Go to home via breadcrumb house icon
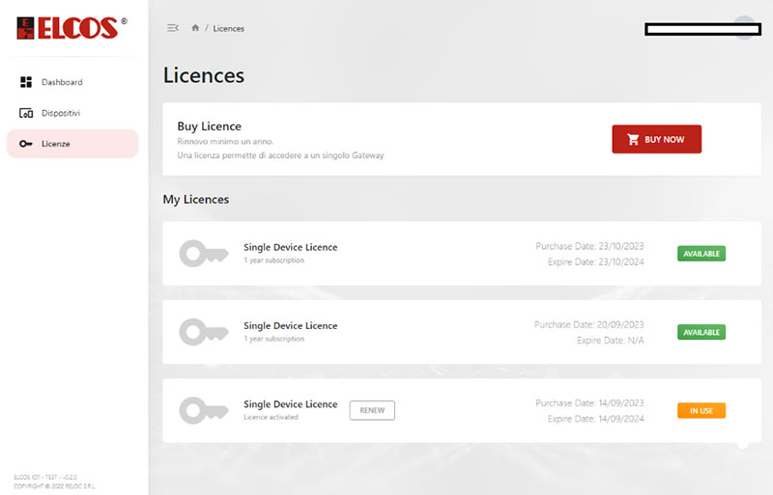The image size is (773, 495). [195, 28]
